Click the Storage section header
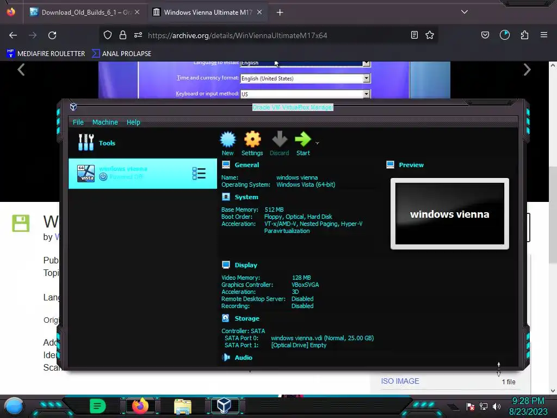Screen dimensions: 557x418 coord(247,318)
